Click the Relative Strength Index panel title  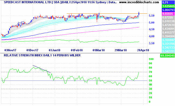[42, 55]
